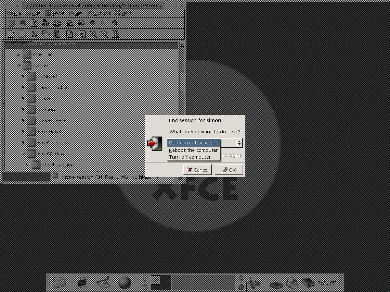
Task: Open the Go menu in the file manager
Action: pyautogui.click(x=76, y=13)
